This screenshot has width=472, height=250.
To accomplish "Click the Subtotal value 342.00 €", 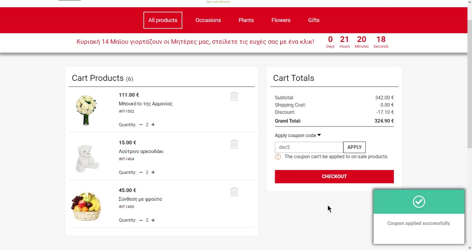I will 385,98.
